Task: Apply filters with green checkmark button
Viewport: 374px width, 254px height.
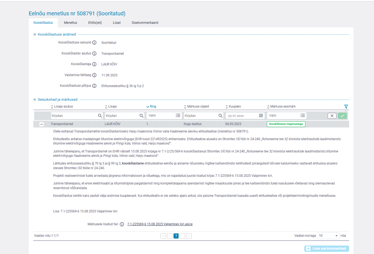Action: coord(342,116)
